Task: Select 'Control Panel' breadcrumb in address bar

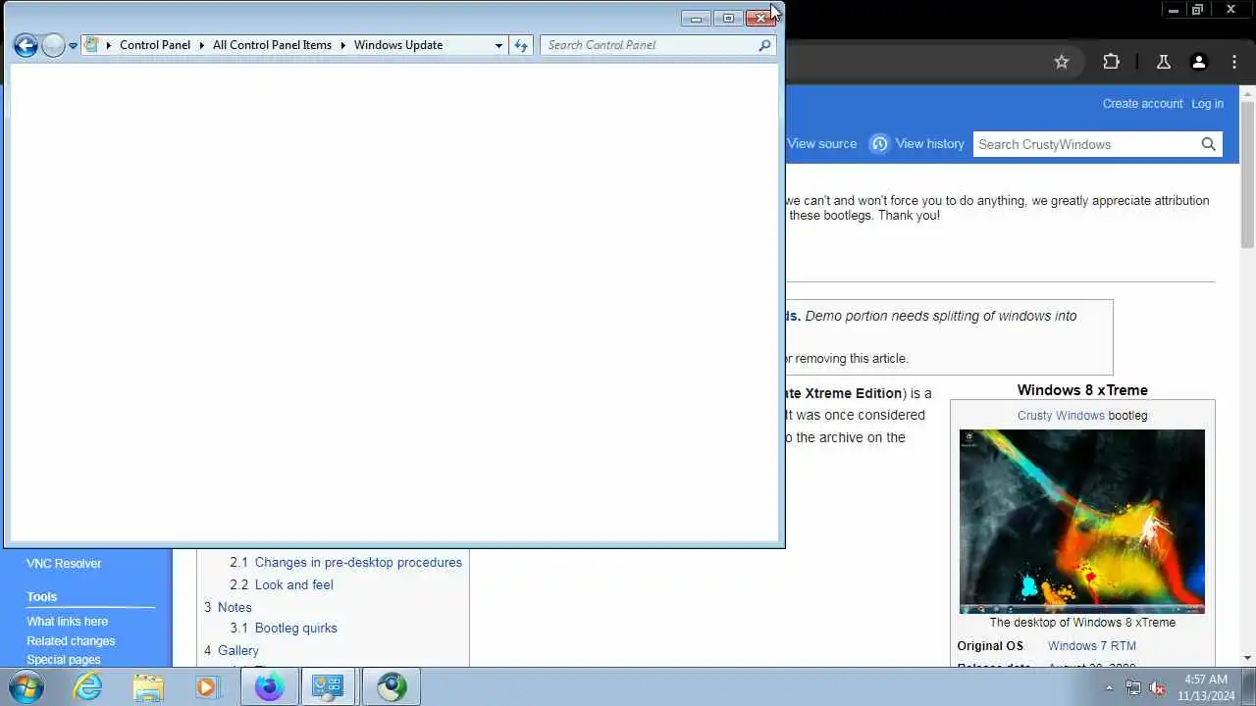Action: 155,45
